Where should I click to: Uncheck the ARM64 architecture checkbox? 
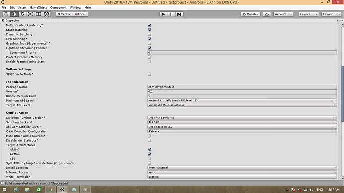(149, 154)
